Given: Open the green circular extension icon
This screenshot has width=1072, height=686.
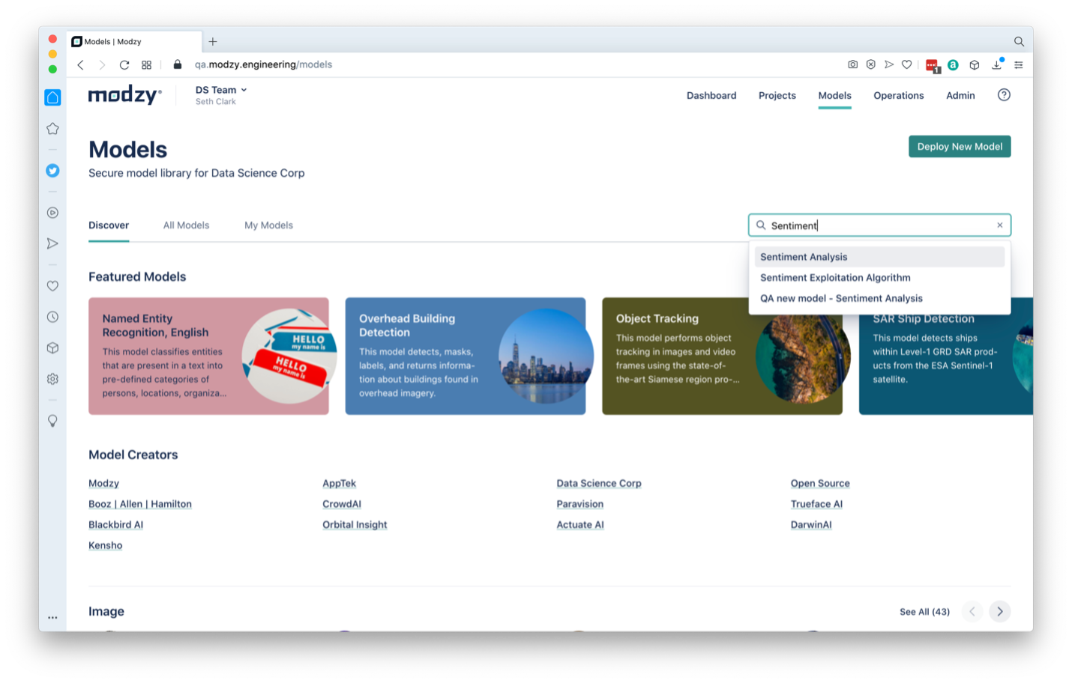Looking at the screenshot, I should click(x=953, y=65).
